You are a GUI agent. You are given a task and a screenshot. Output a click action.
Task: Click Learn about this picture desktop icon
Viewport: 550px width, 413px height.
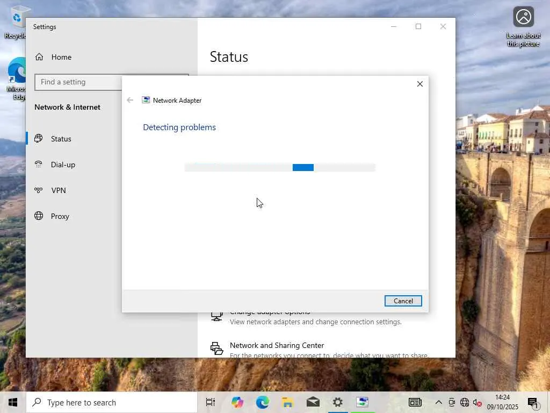523,27
